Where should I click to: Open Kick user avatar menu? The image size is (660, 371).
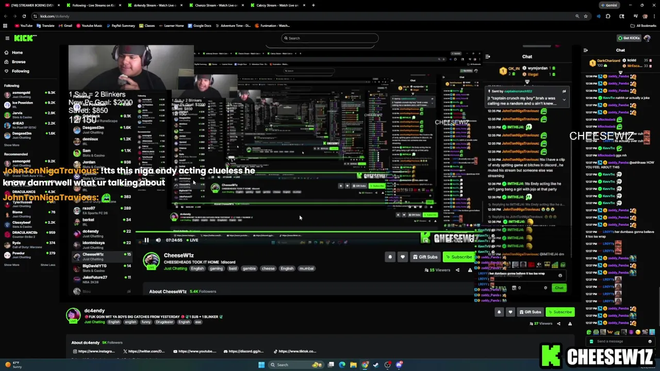point(647,38)
